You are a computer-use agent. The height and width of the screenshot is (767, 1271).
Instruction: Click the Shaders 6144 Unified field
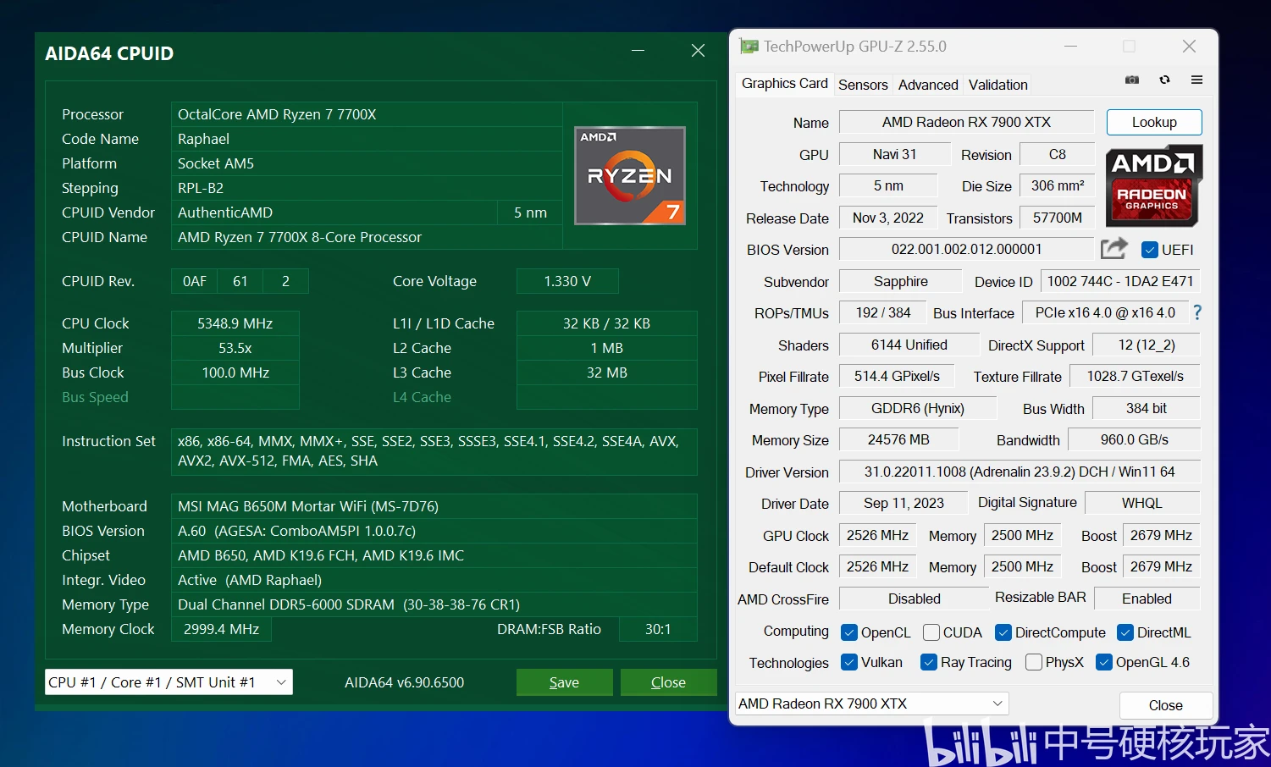(x=909, y=345)
